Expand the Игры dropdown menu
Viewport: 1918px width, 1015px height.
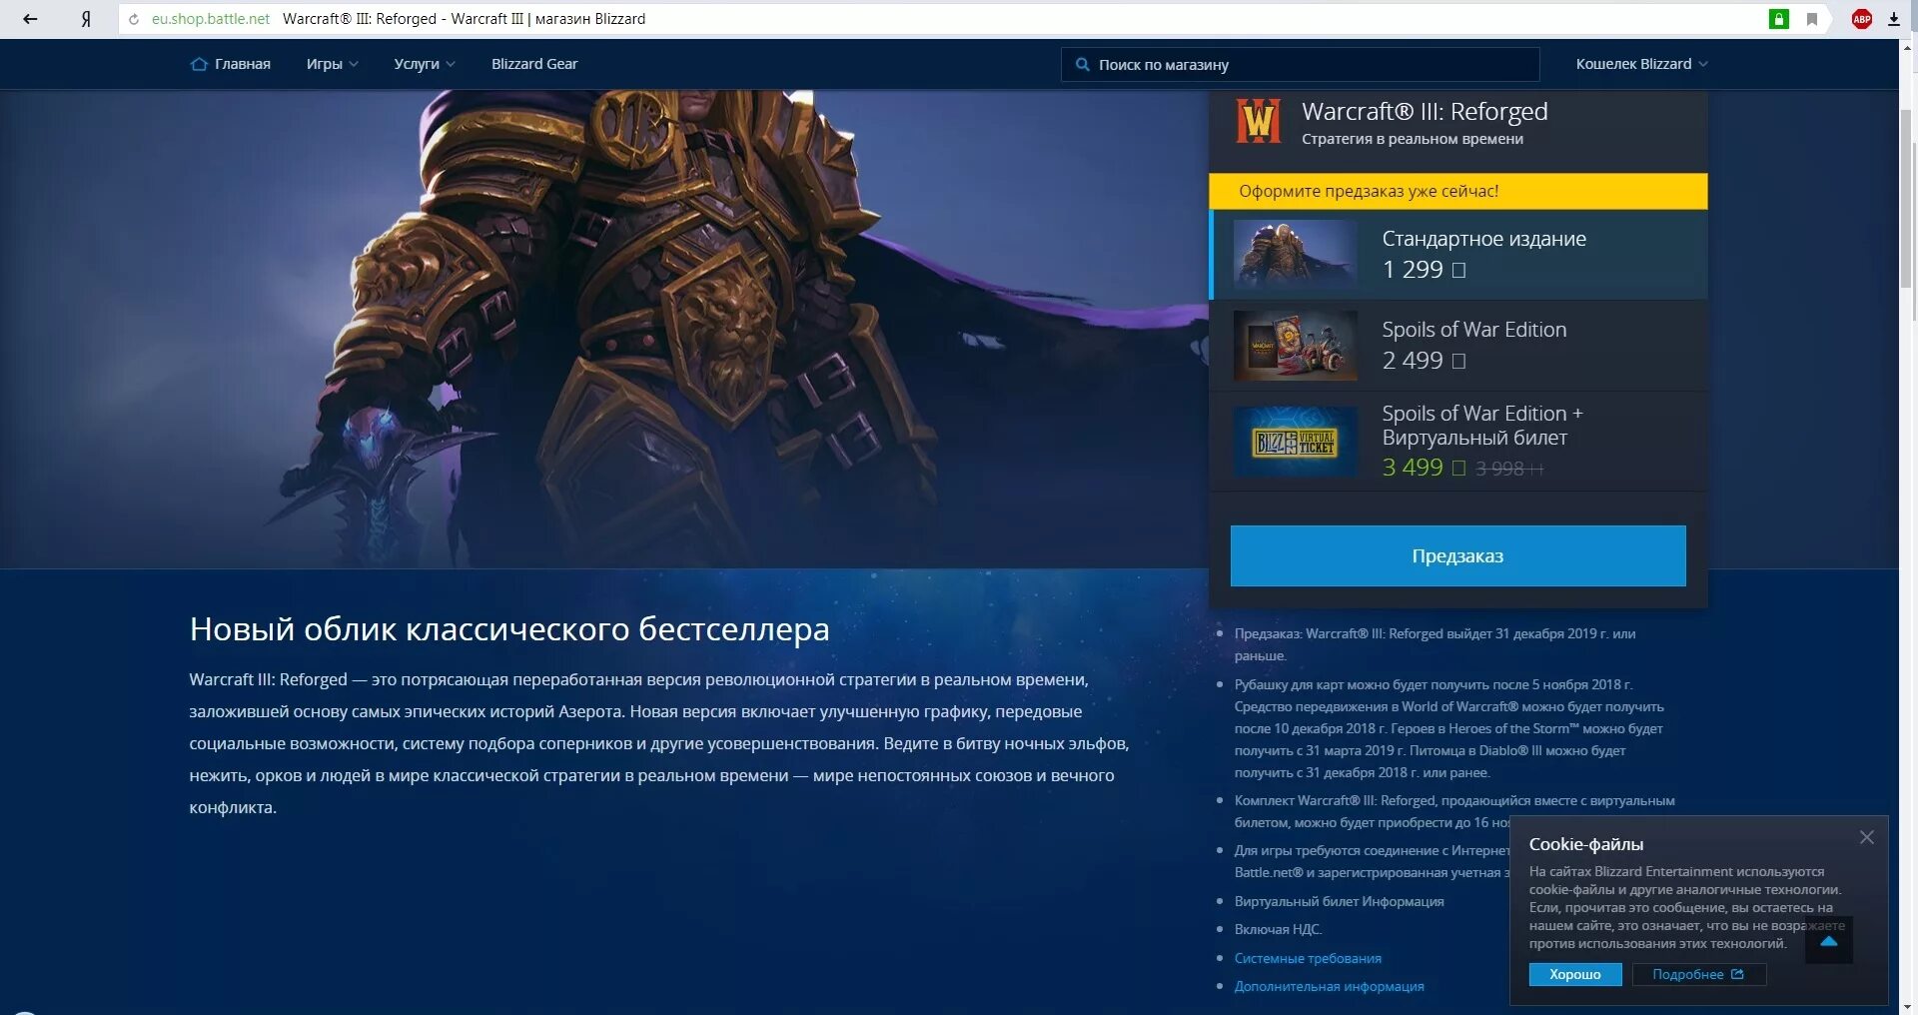point(332,64)
